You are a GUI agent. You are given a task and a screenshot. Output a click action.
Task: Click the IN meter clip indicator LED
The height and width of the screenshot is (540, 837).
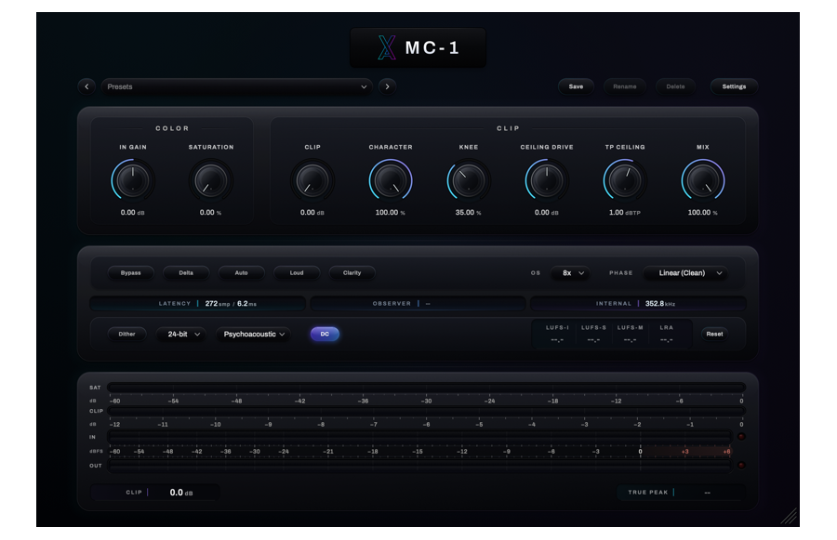tap(741, 437)
